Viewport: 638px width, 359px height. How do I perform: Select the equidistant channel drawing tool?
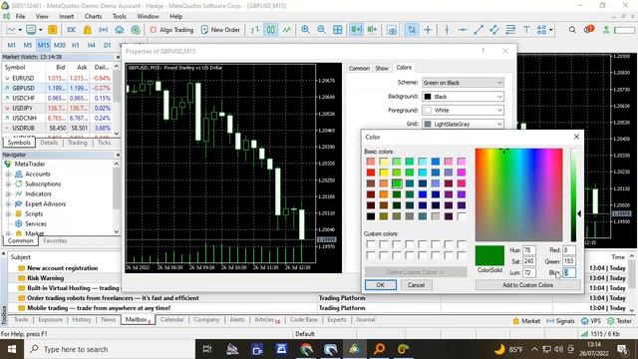[x=494, y=30]
